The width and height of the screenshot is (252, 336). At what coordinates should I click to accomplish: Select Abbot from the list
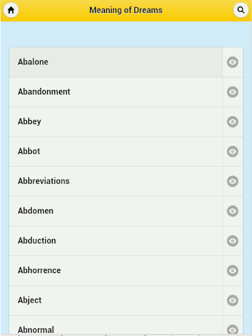(115, 152)
